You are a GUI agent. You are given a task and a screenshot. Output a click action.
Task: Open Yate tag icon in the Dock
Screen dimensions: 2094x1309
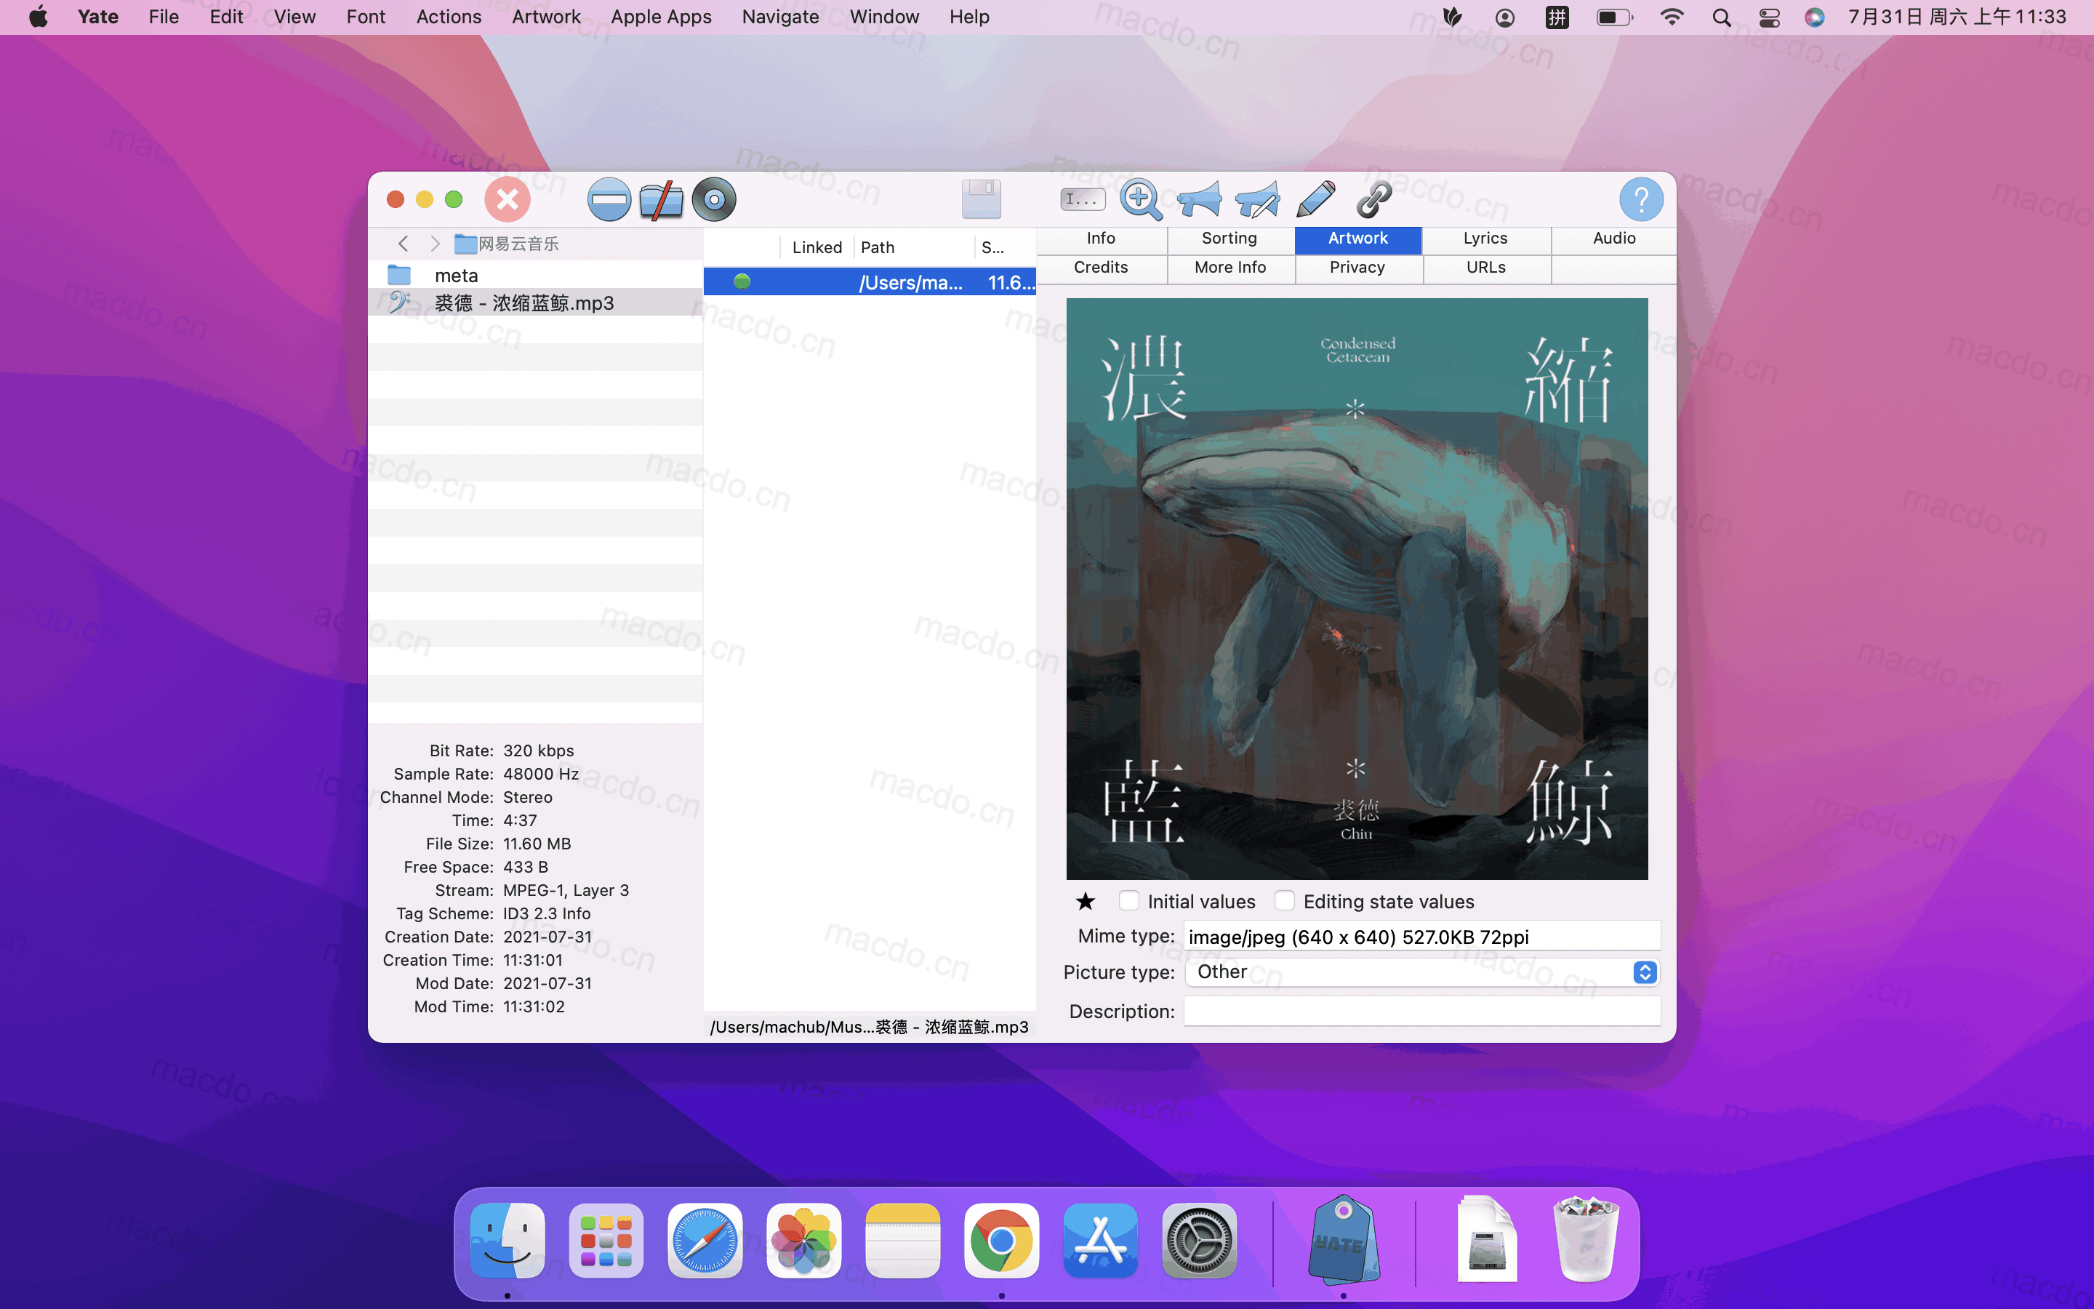click(x=1343, y=1240)
